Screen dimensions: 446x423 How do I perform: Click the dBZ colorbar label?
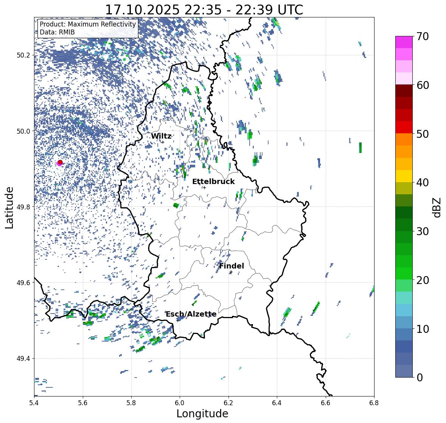pos(437,207)
